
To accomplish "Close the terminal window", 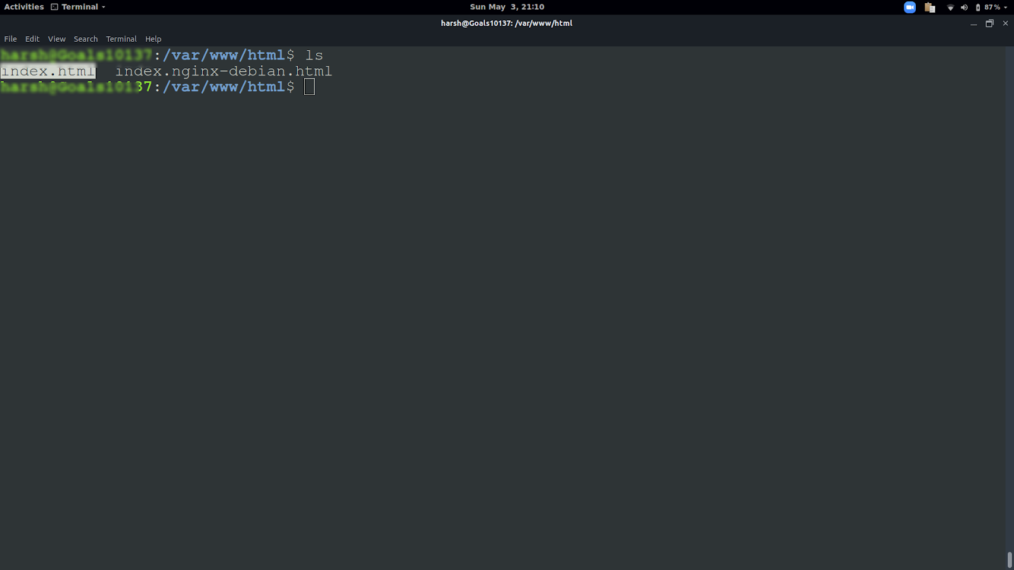I will (1005, 23).
